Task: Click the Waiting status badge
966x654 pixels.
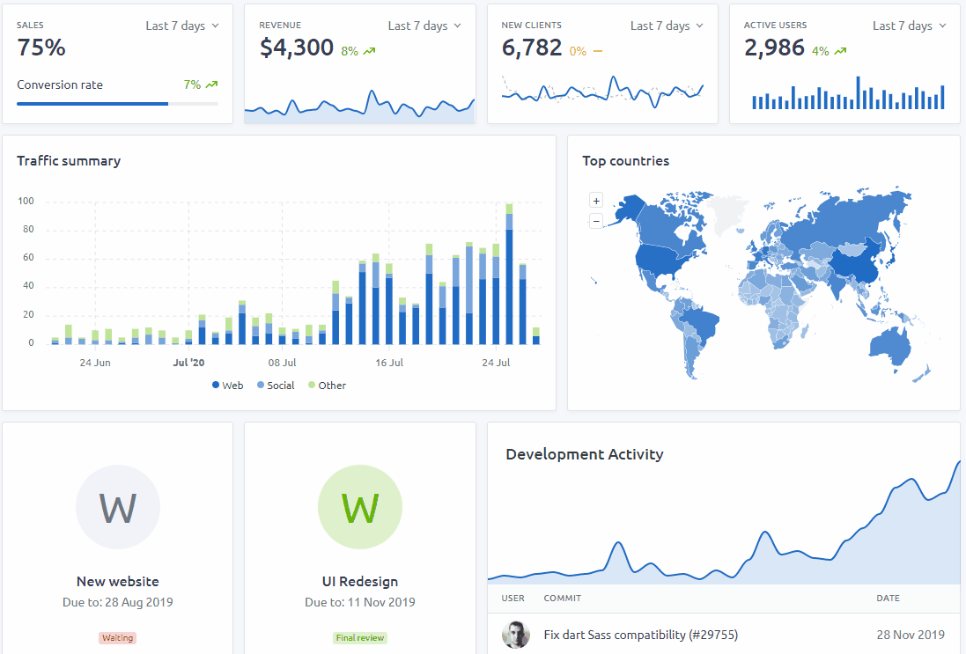Action: click(118, 638)
